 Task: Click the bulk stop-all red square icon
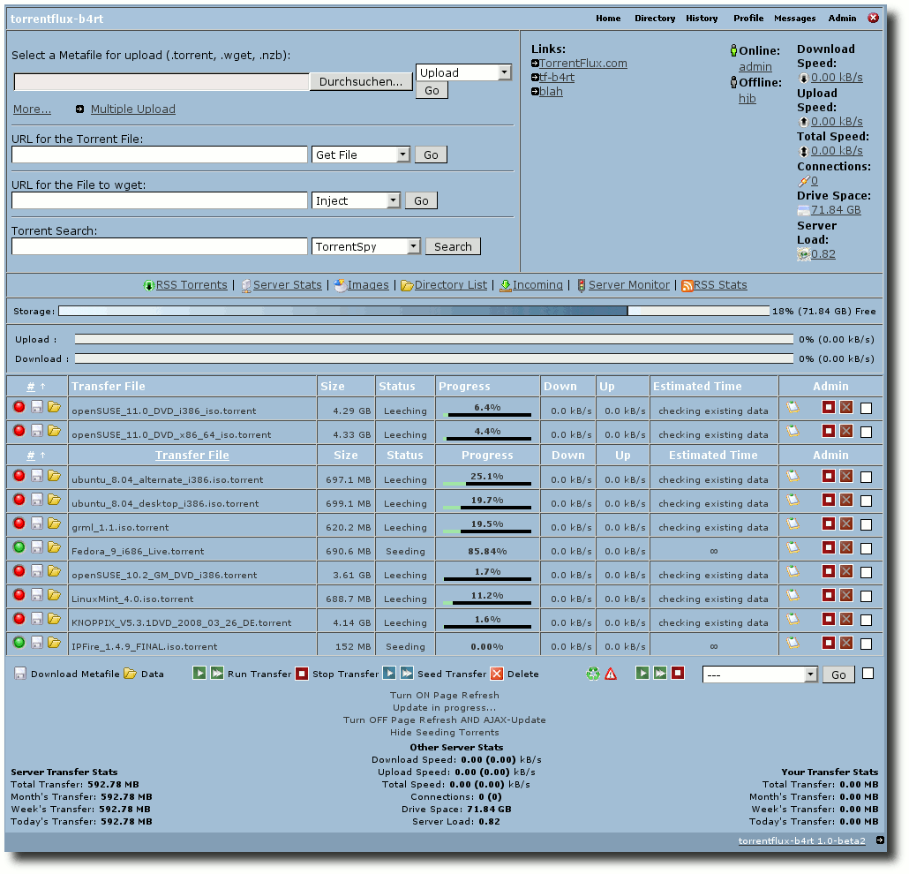click(679, 673)
